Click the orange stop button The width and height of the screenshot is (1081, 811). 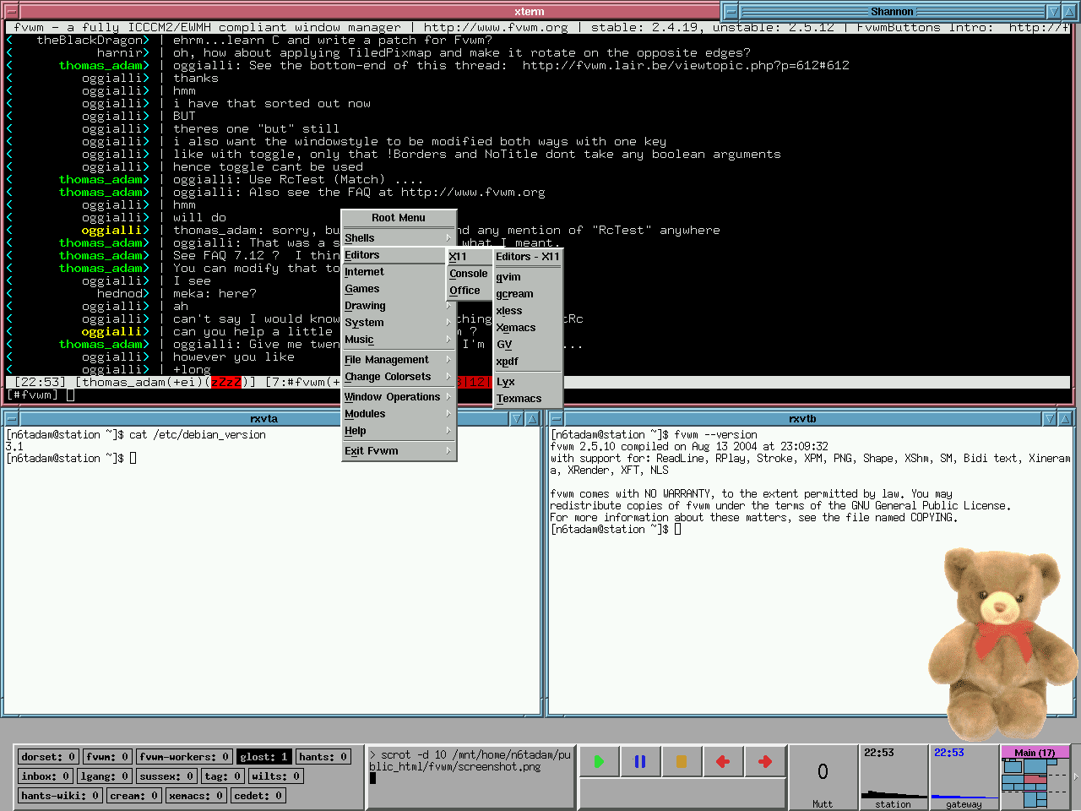point(682,761)
